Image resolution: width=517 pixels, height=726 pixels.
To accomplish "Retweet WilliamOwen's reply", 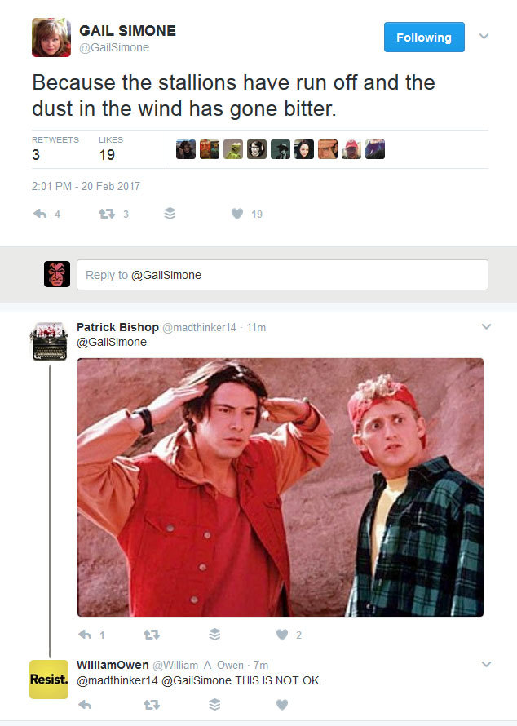I will (152, 705).
